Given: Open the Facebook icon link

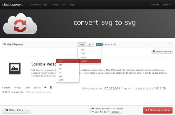Looking at the screenshot, I should [51, 87].
